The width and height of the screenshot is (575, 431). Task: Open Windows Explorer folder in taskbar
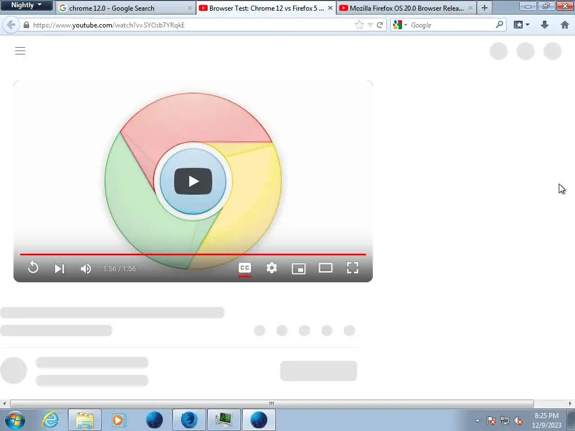(x=85, y=420)
